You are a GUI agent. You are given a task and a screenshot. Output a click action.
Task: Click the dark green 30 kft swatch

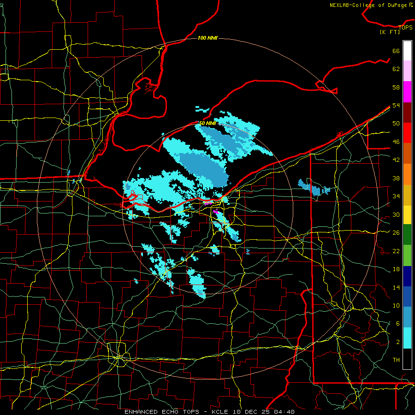click(407, 235)
